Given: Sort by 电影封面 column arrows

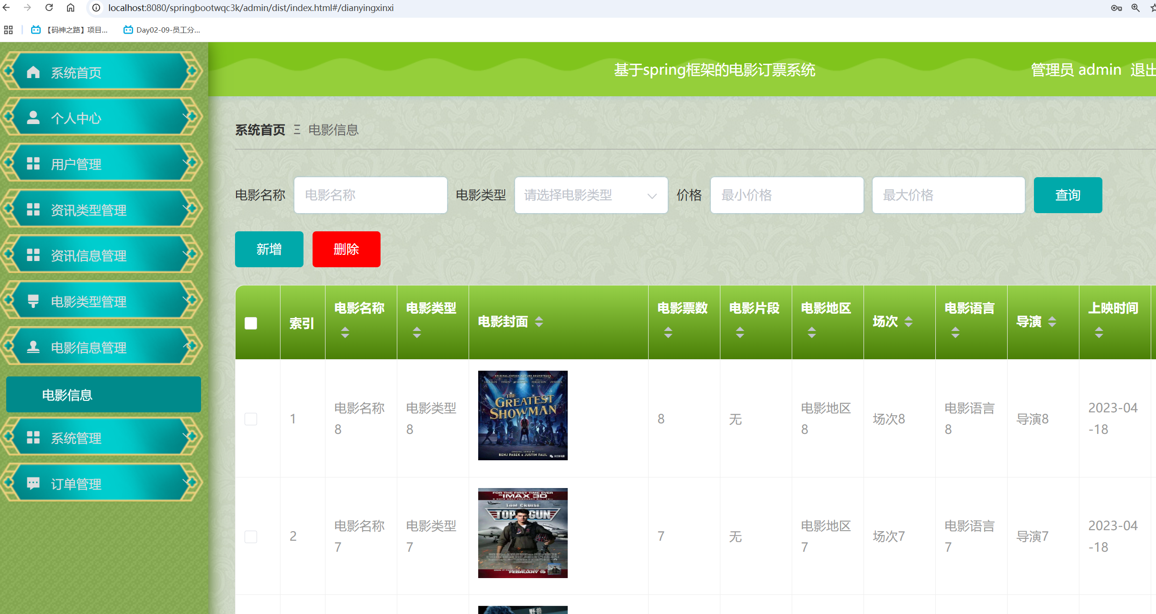Looking at the screenshot, I should [x=539, y=321].
